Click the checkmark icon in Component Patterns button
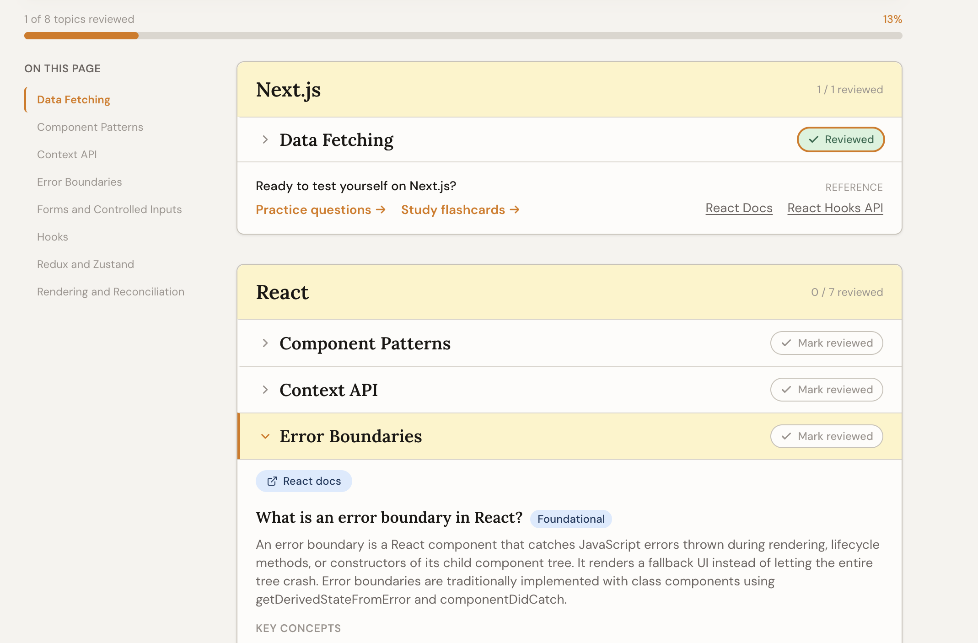This screenshot has width=978, height=643. [786, 343]
